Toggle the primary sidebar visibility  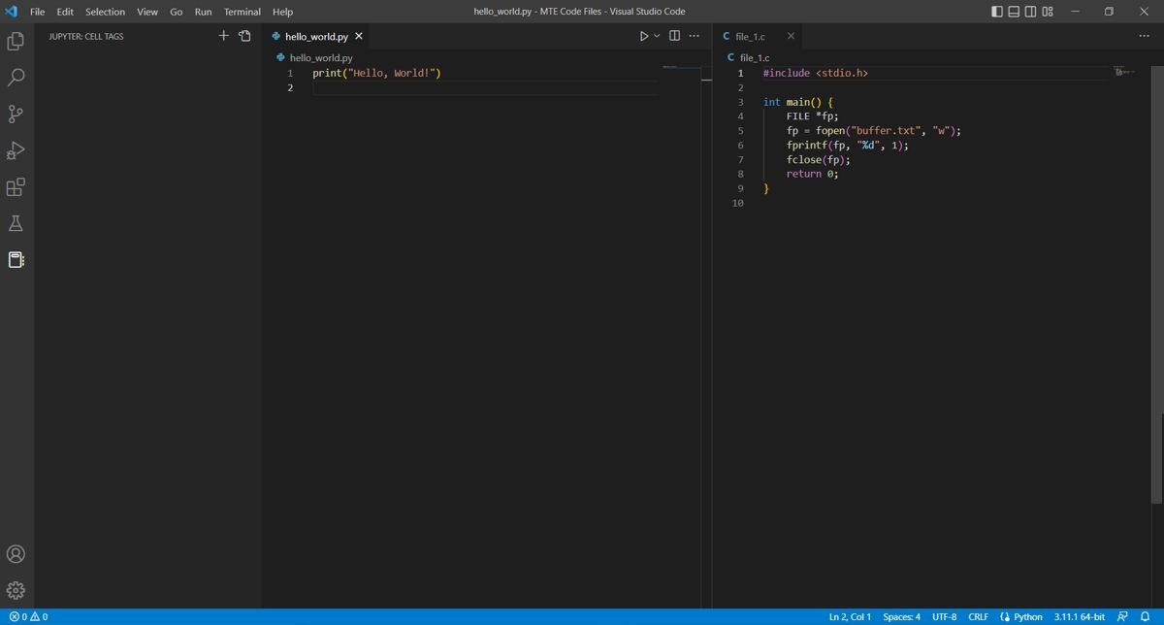pos(997,11)
